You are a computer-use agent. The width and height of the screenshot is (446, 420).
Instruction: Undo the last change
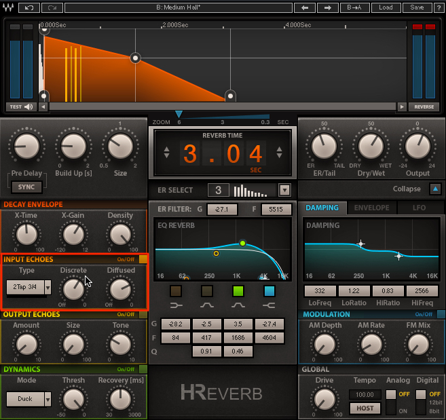pyautogui.click(x=29, y=7)
